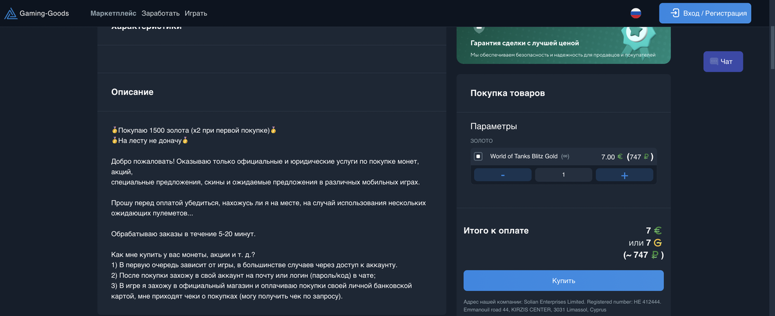The image size is (775, 316).
Task: Open the Маркетплейс menu item
Action: click(x=113, y=13)
